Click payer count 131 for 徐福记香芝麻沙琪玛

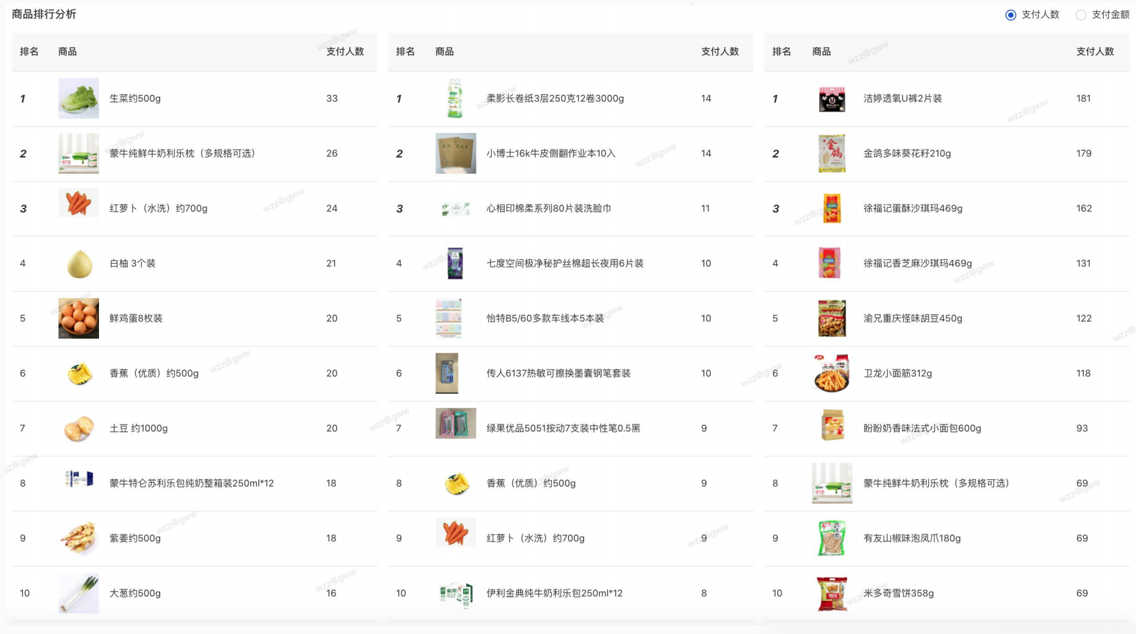point(1084,263)
